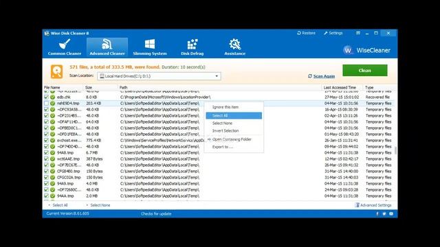This screenshot has height=247, width=440.
Task: Click the green status icon for nshE9D4.tmp
Action: (x=52, y=104)
